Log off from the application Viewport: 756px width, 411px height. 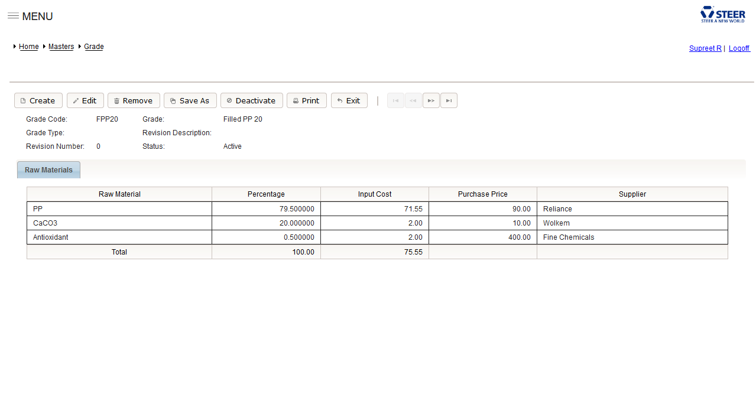pyautogui.click(x=739, y=48)
